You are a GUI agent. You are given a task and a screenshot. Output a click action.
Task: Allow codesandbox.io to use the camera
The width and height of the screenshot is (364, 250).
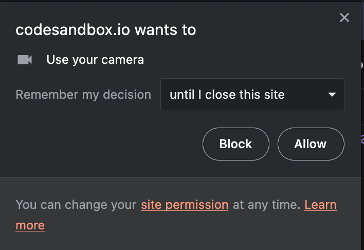(311, 144)
